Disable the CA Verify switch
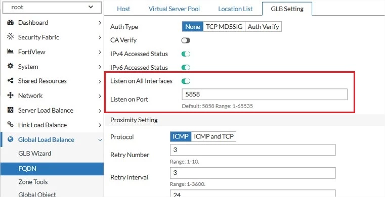 point(186,40)
